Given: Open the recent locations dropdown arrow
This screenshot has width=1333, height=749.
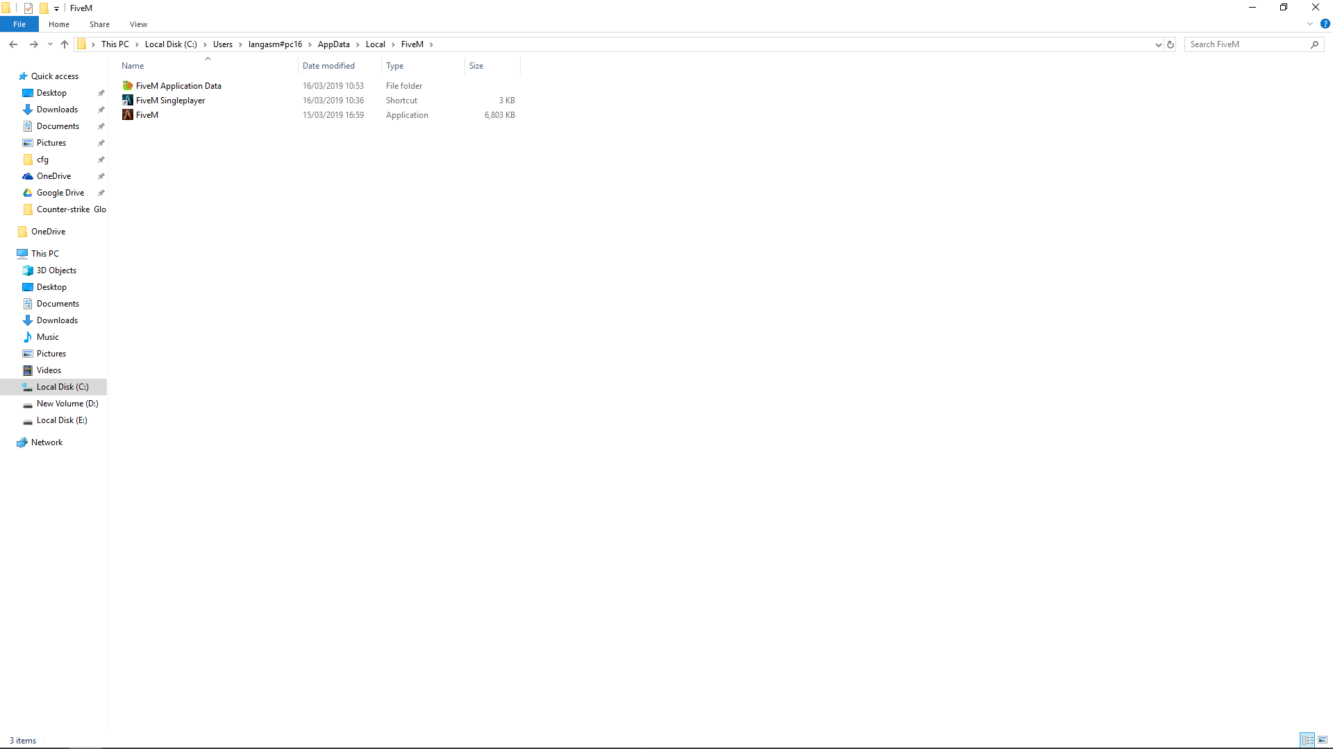Looking at the screenshot, I should tap(50, 44).
